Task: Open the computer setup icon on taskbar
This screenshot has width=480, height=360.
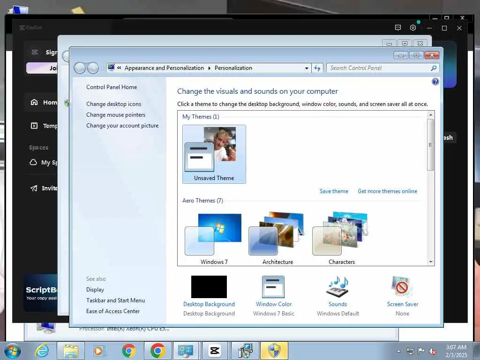Action: click(x=245, y=351)
